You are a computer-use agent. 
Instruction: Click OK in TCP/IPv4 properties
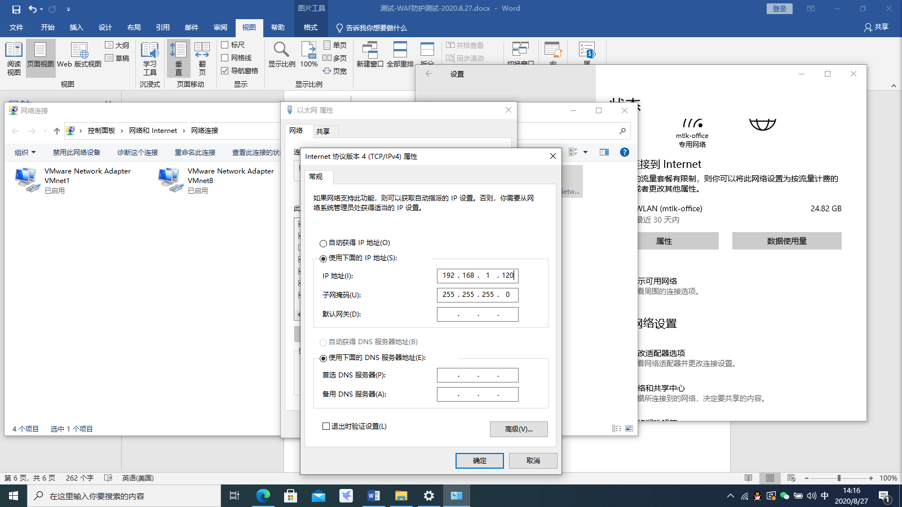pyautogui.click(x=480, y=461)
